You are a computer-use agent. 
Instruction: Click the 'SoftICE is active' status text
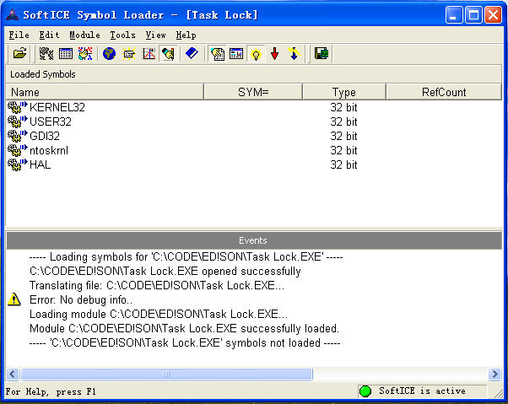(422, 391)
